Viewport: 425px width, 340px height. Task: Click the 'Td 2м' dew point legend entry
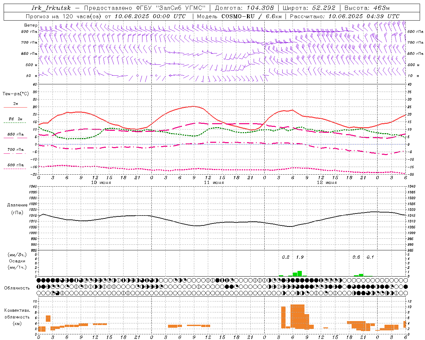pyautogui.click(x=16, y=119)
